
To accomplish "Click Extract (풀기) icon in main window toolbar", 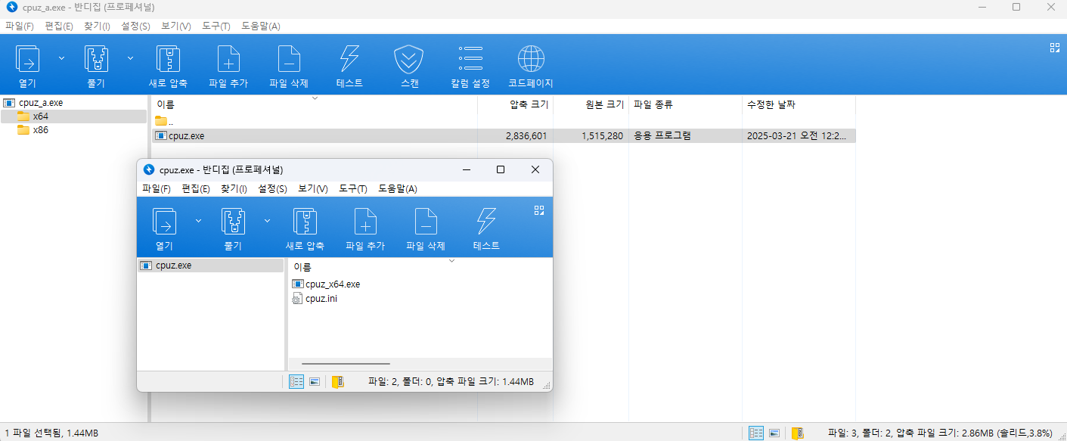I will 96,59.
